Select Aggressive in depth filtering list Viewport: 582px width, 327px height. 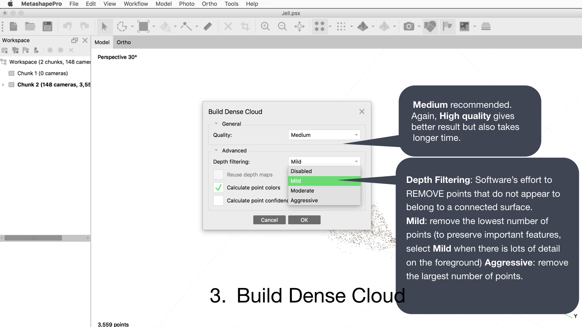304,200
